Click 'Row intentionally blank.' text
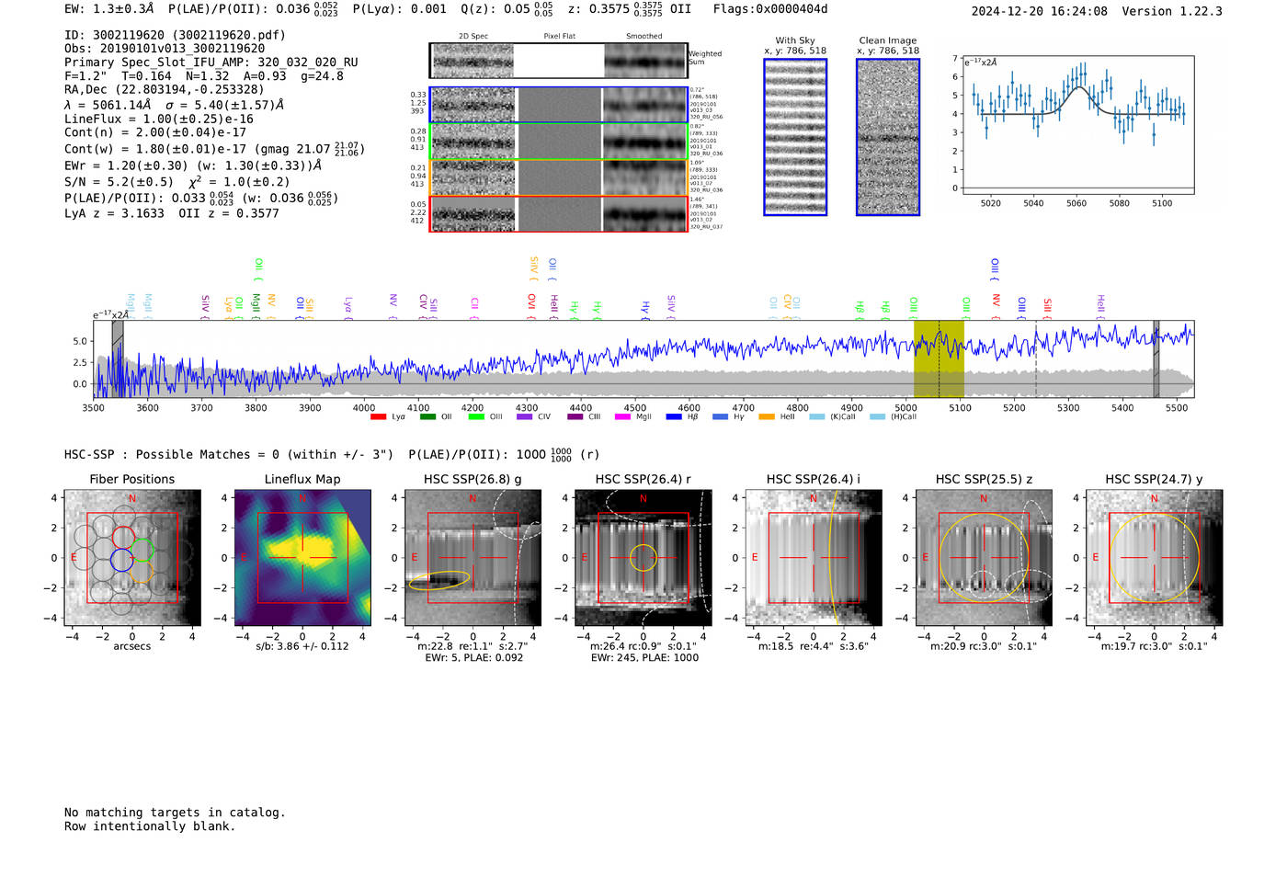 click(150, 826)
